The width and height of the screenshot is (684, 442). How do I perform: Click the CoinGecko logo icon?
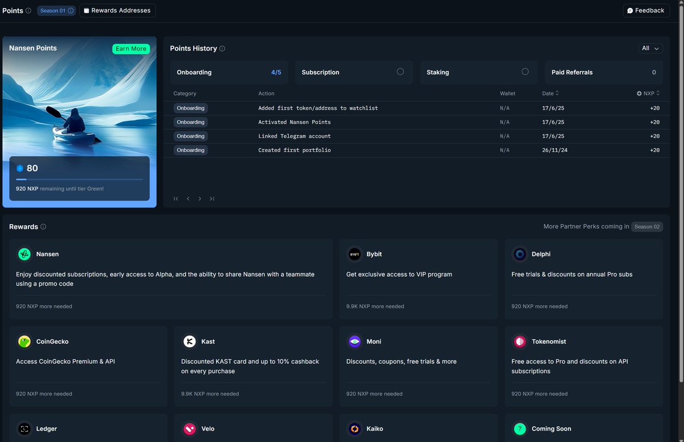[x=25, y=341]
